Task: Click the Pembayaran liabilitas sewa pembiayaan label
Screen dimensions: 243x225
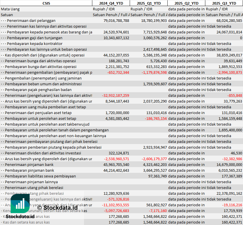Action: [40, 176]
